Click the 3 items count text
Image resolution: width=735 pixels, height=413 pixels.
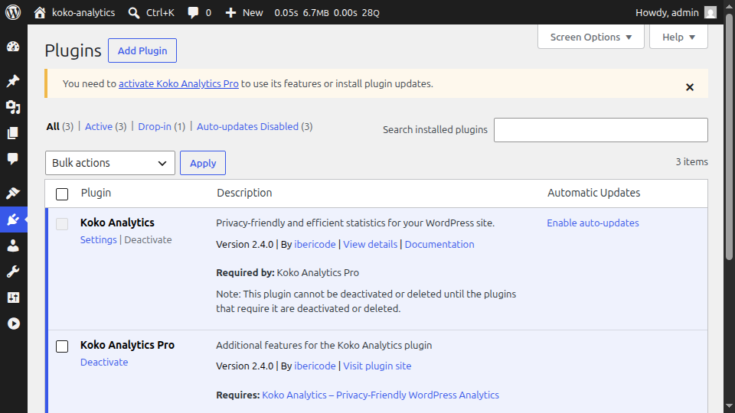[x=691, y=162]
